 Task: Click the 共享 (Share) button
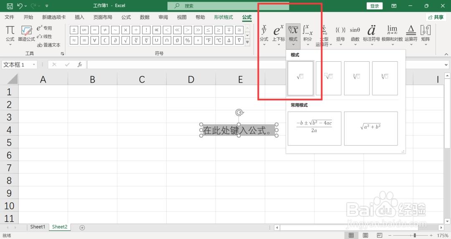(436, 17)
